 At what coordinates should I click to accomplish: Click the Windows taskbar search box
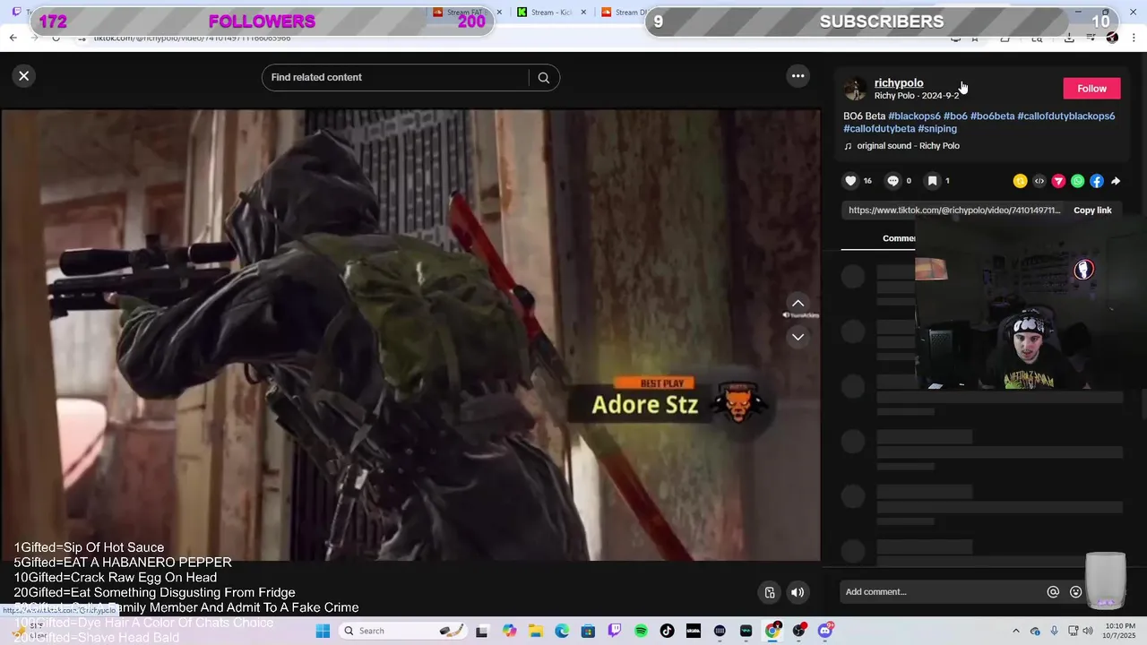(x=405, y=631)
